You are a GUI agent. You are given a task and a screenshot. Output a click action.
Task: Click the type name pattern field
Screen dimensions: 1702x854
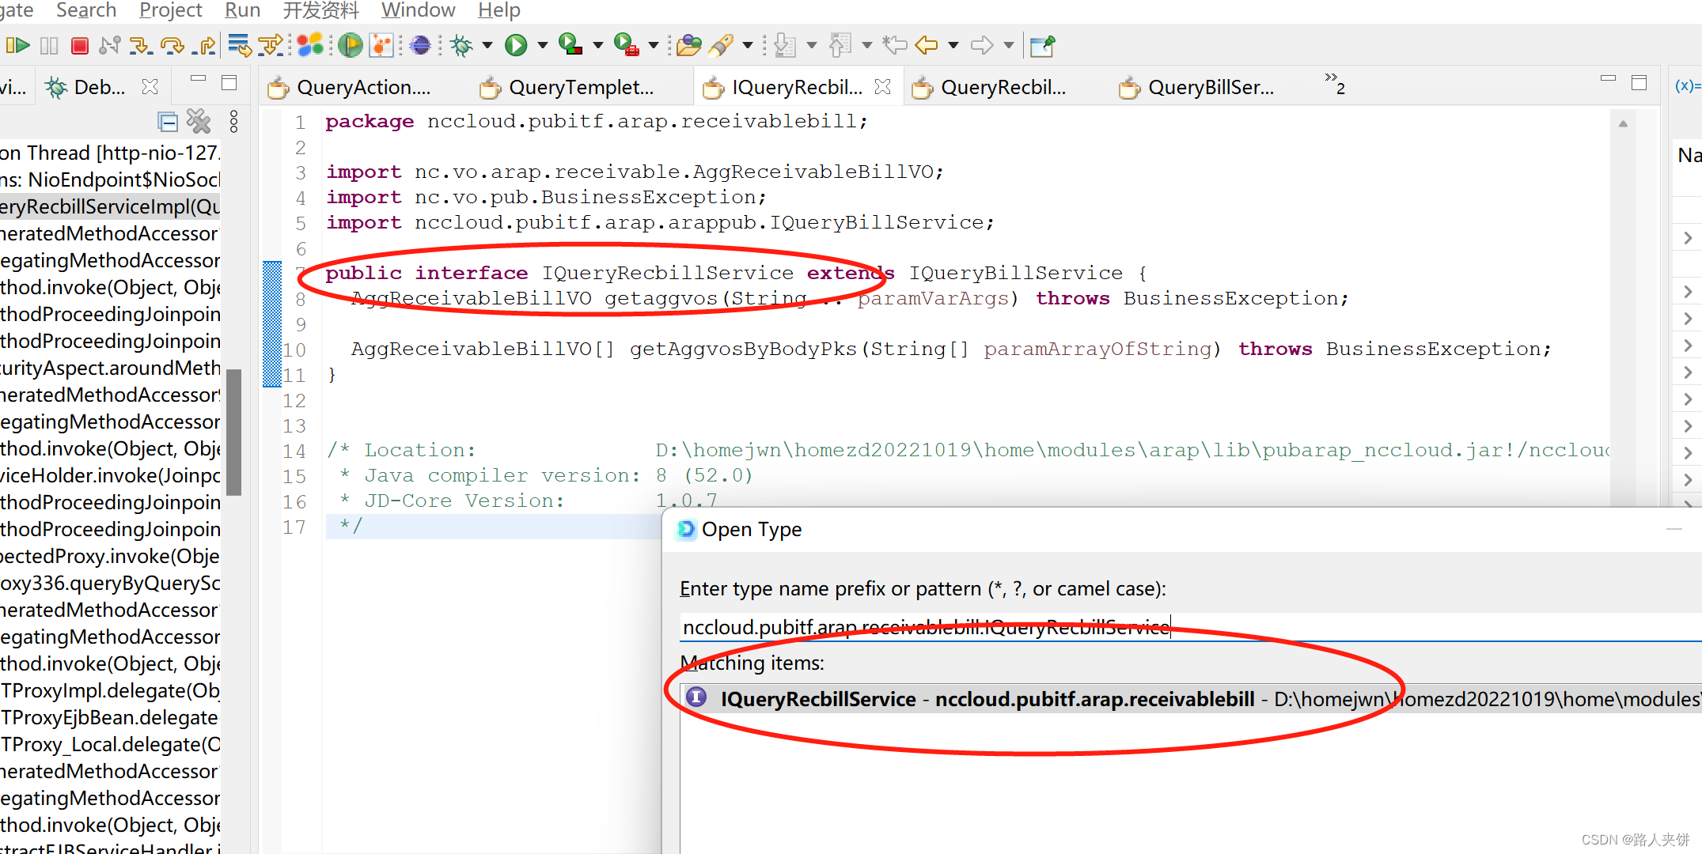tap(1187, 627)
